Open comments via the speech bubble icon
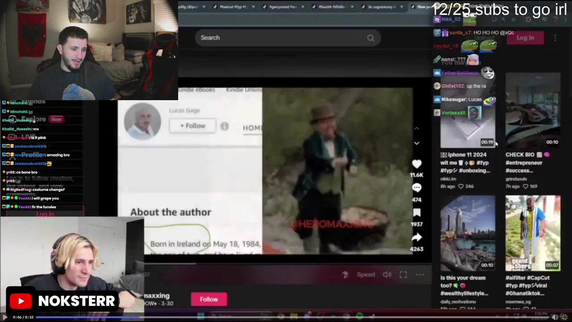This screenshot has width=572, height=322. (x=416, y=188)
